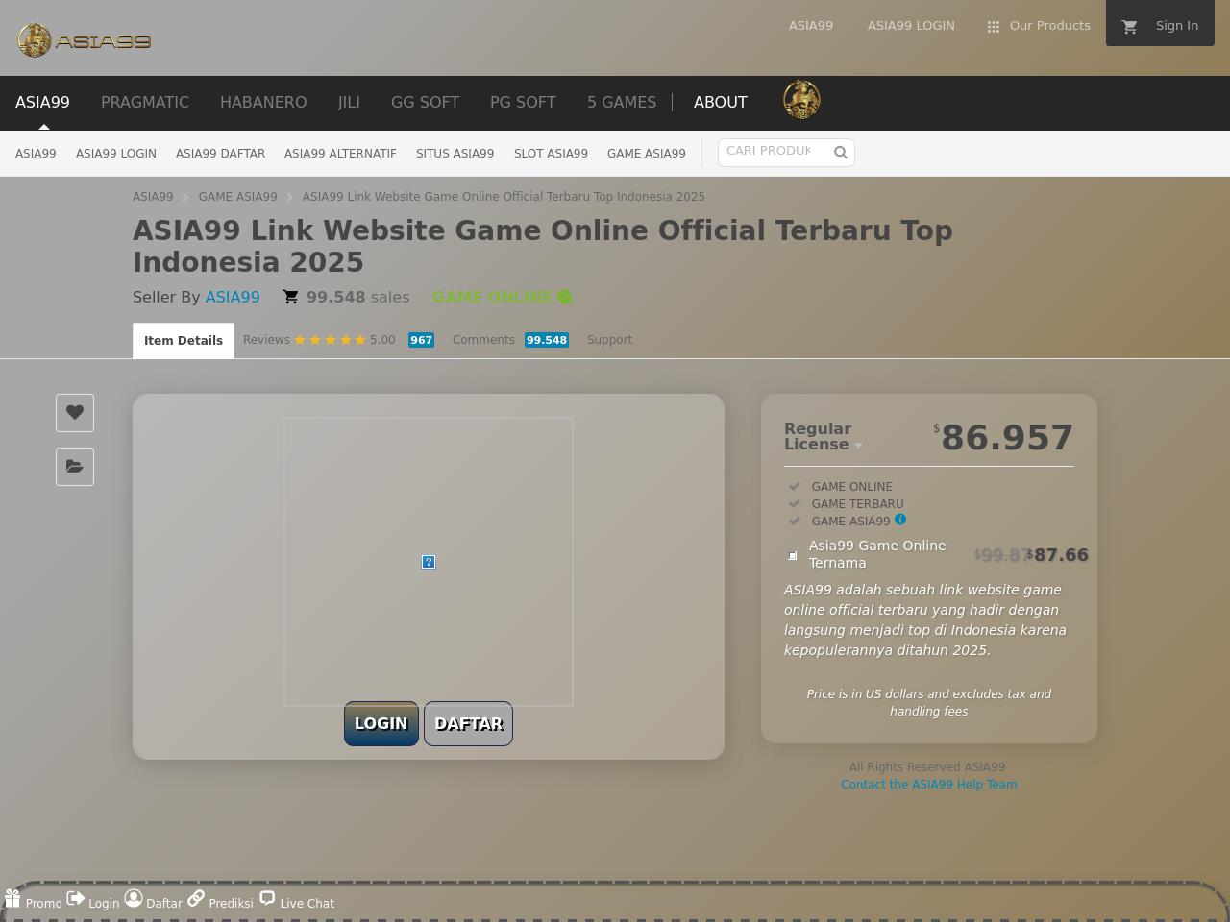Click the Sign In cart button
Image resolution: width=1230 pixels, height=922 pixels.
pos(1160,26)
